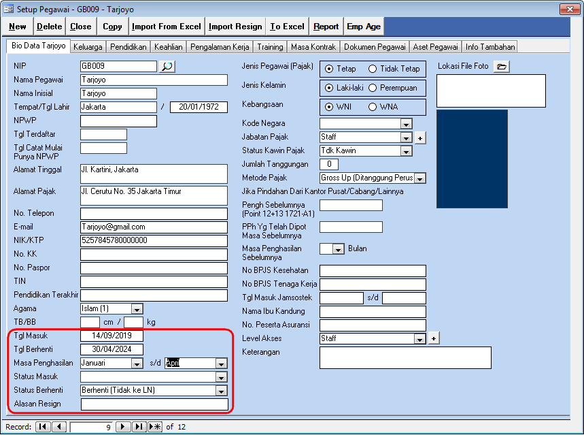The width and height of the screenshot is (584, 435).
Task: Jump to last record navigation arrow
Action: pyautogui.click(x=139, y=427)
